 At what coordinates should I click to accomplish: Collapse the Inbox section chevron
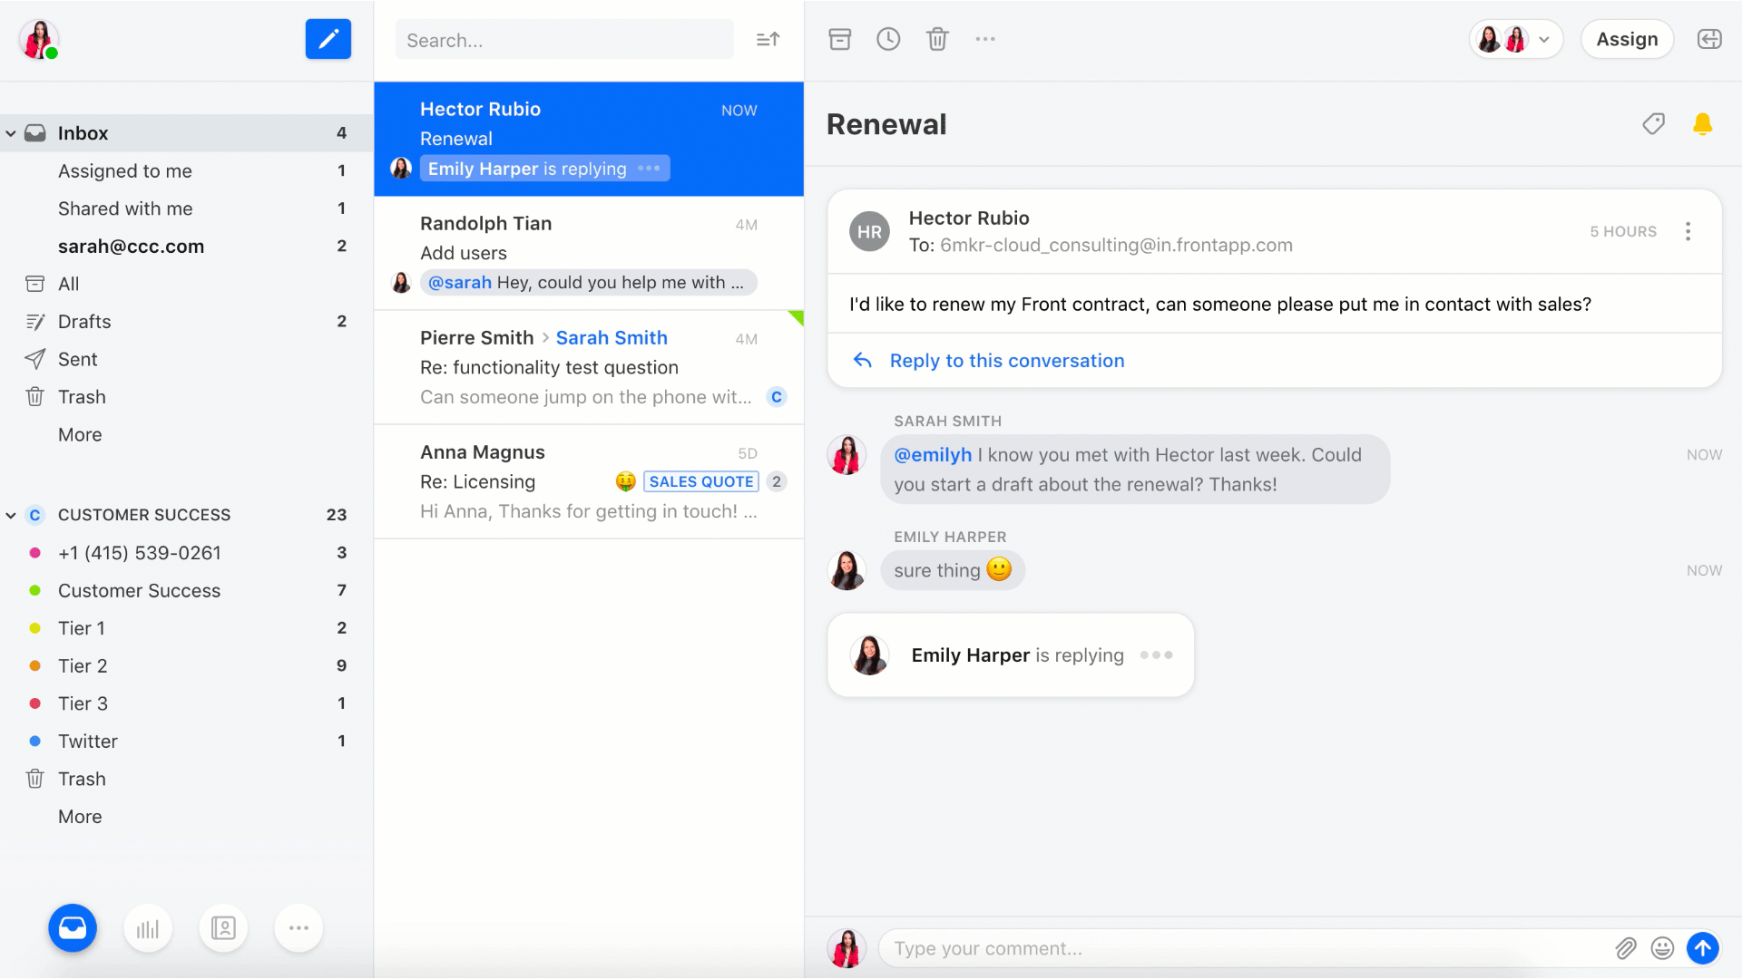pyautogui.click(x=11, y=133)
